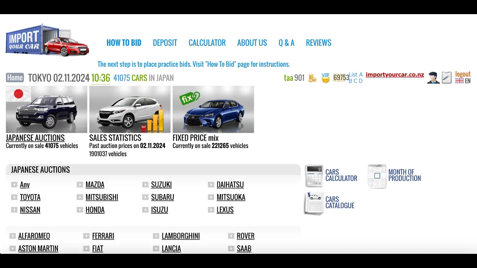The height and width of the screenshot is (268, 477).
Task: Select the SUBARU make link
Action: pyautogui.click(x=162, y=197)
